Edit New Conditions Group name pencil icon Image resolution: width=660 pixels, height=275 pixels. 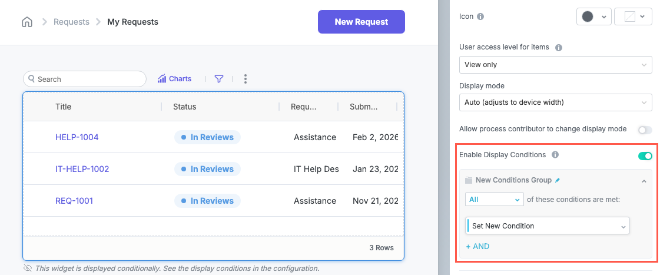coord(558,180)
